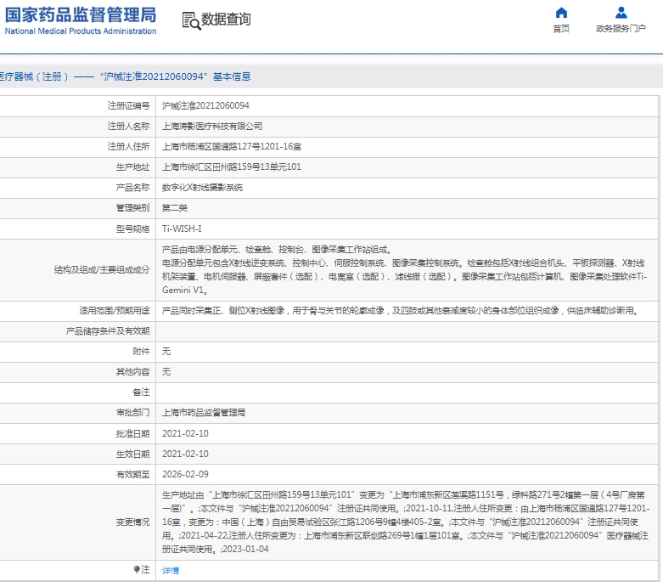Click the home (首页) house icon
Image resolution: width=663 pixels, height=587 pixels.
click(561, 13)
